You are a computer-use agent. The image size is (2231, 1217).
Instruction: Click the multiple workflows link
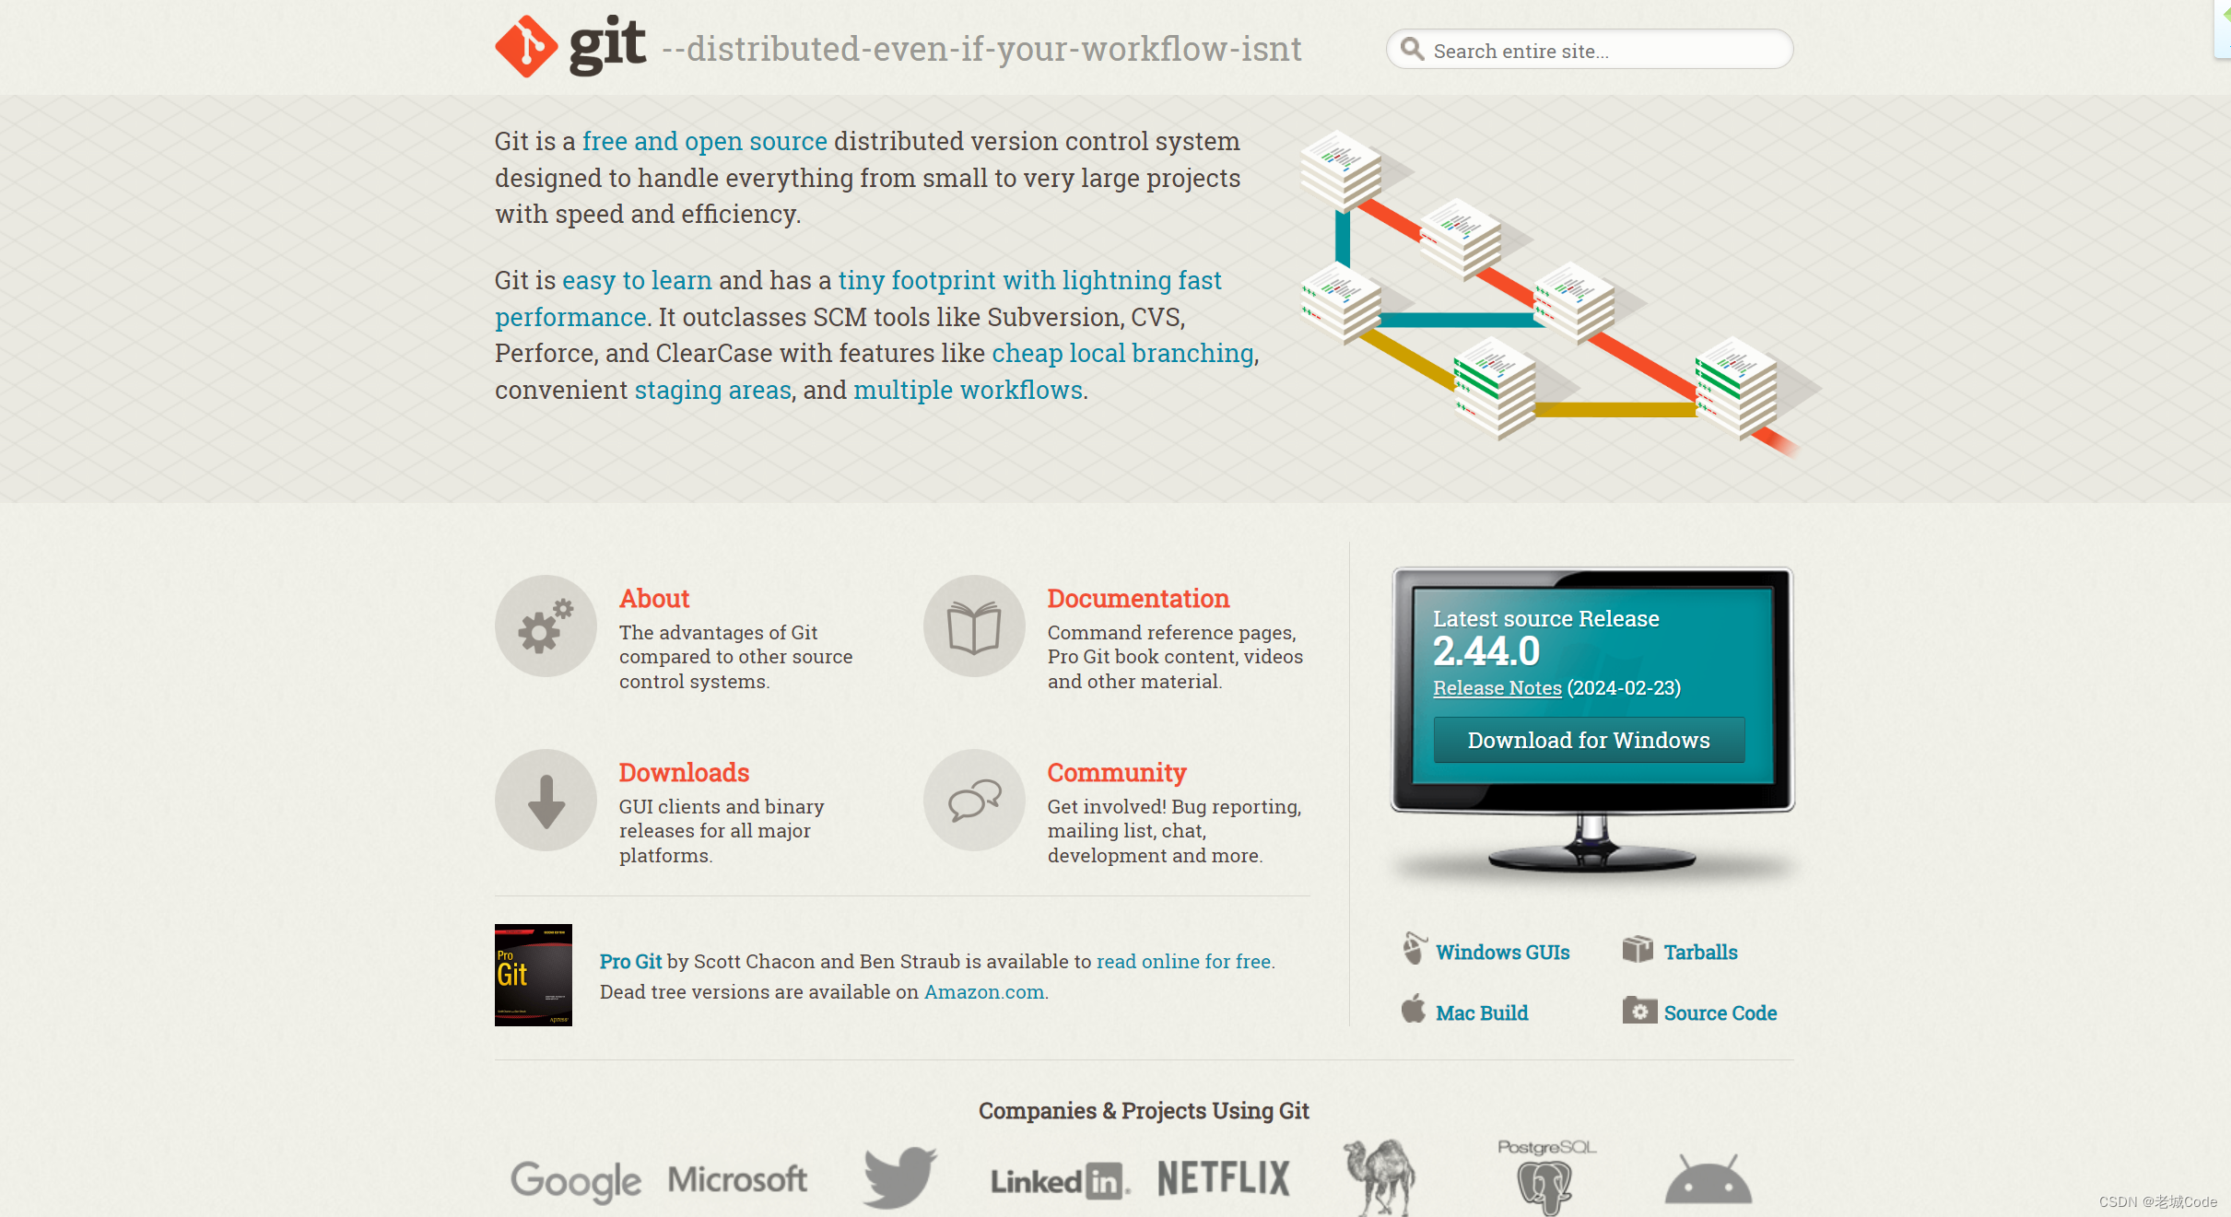(x=965, y=388)
